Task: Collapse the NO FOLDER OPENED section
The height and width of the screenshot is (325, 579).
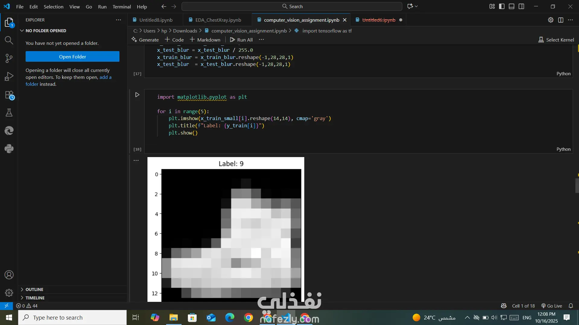Action: click(x=46, y=31)
